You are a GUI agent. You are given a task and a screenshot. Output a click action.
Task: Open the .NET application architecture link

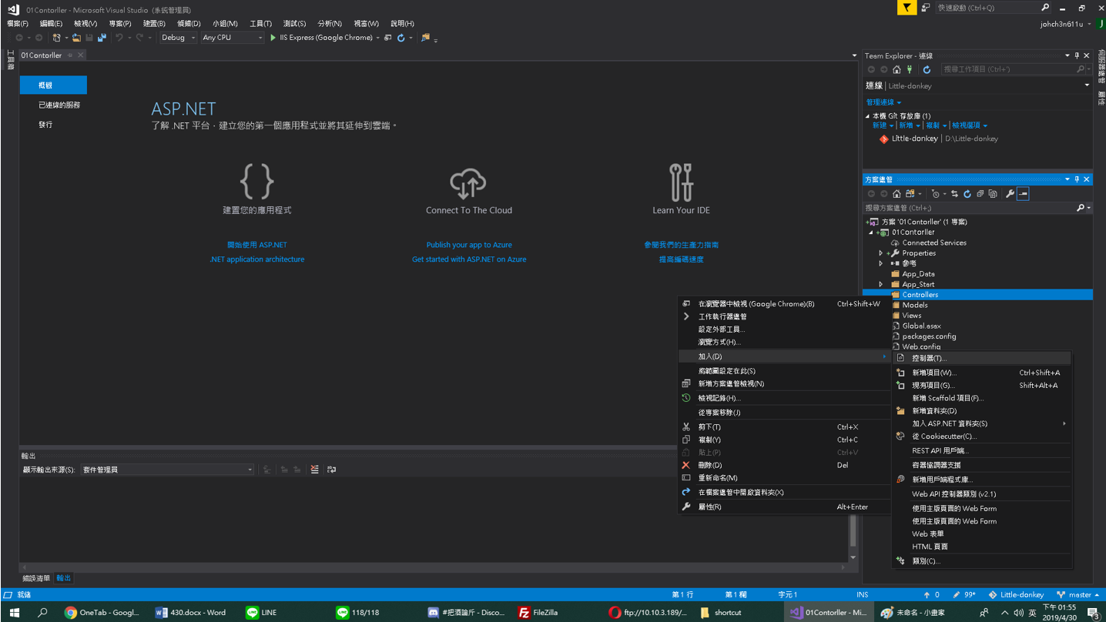tap(256, 259)
